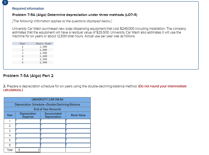Click the Book Value column header

tap(78, 115)
